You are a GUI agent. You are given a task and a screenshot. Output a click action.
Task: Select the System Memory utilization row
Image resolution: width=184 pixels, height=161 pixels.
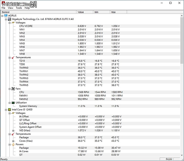[x=99, y=106]
